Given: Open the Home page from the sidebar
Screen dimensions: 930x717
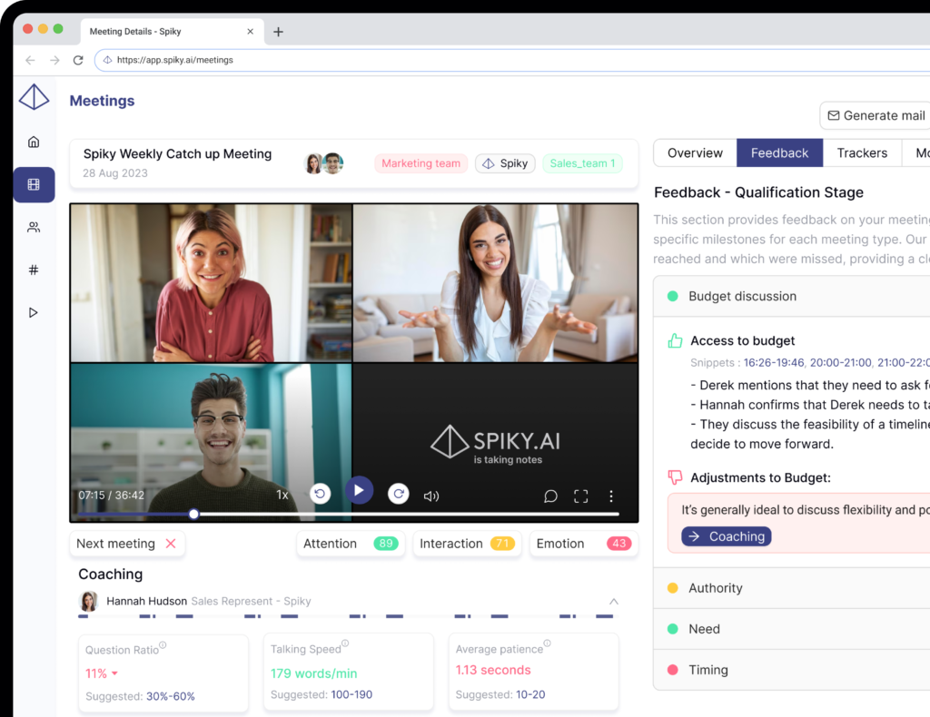Looking at the screenshot, I should pos(34,142).
